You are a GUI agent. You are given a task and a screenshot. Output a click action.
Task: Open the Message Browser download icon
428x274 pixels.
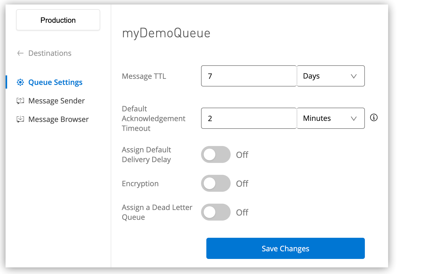click(20, 119)
